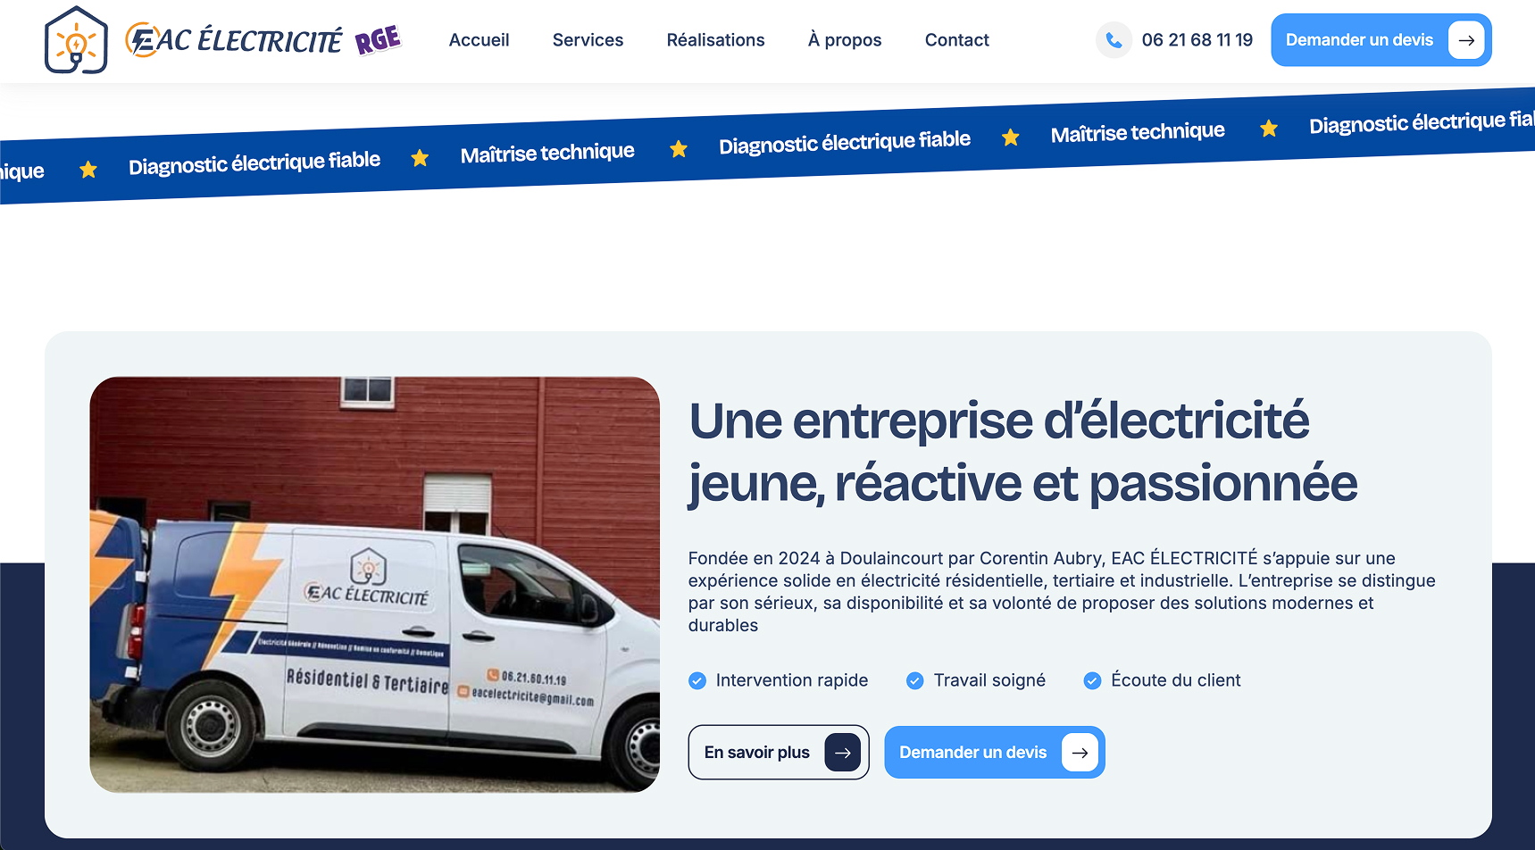Click the checkmark icon next to Écoute du client

[x=1092, y=681]
